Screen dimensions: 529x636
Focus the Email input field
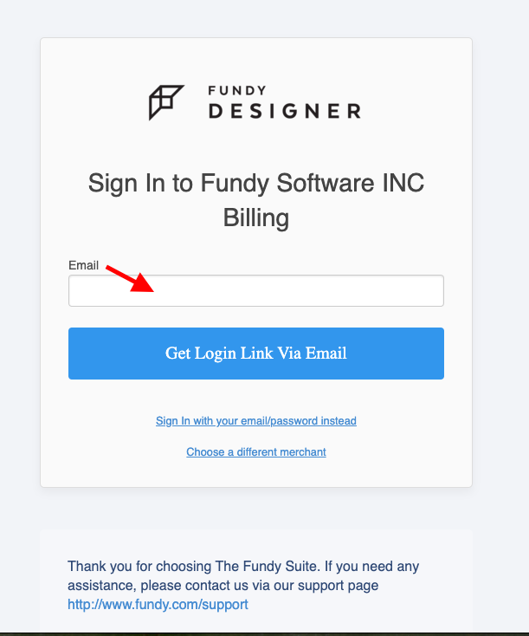(256, 291)
